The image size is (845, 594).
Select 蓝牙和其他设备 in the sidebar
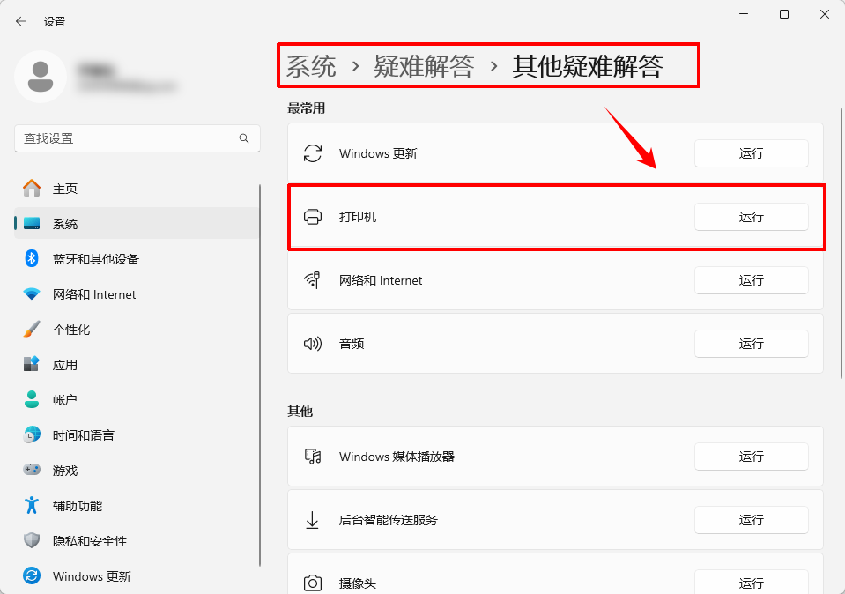[x=137, y=259]
